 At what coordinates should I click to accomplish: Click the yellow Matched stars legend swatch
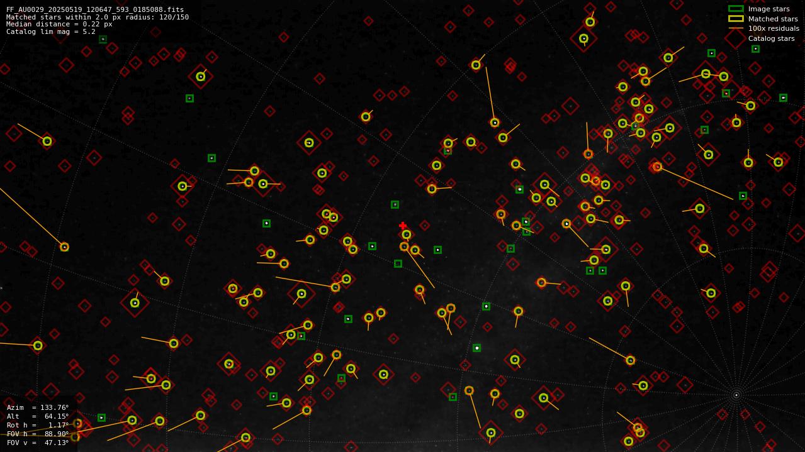(736, 19)
